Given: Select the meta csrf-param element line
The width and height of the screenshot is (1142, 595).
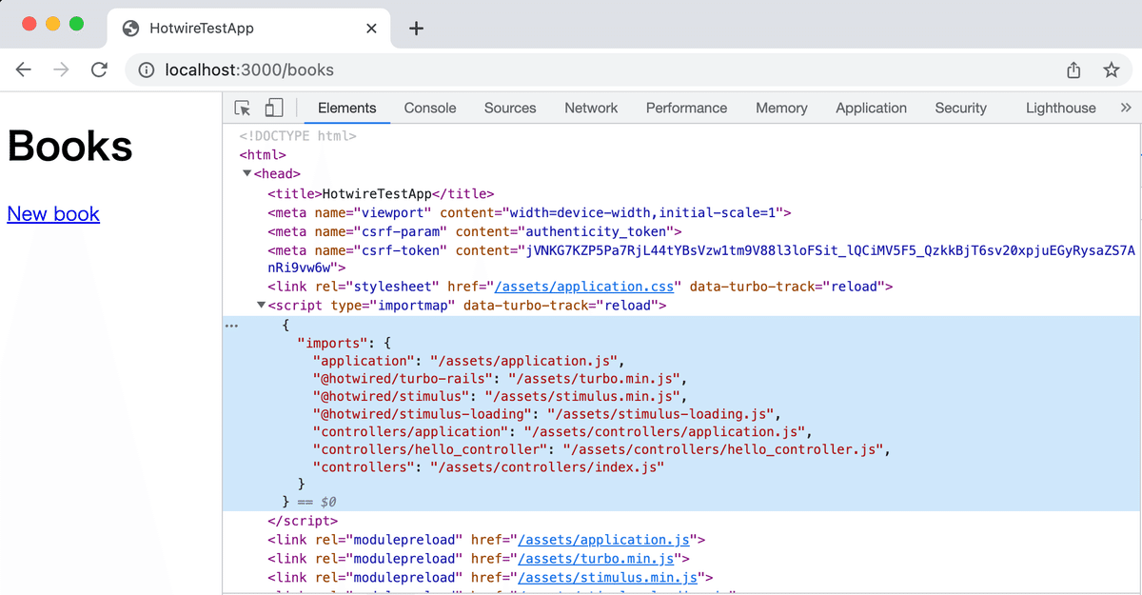Looking at the screenshot, I should 475,231.
